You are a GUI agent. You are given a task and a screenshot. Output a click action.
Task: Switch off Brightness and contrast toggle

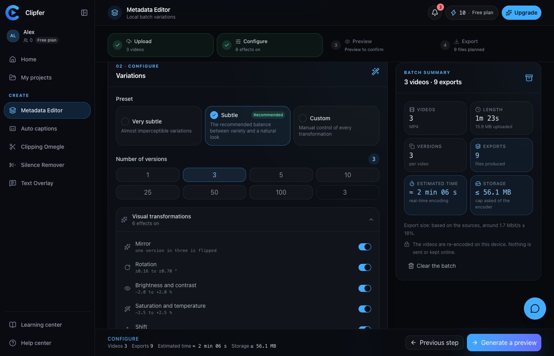tap(365, 288)
